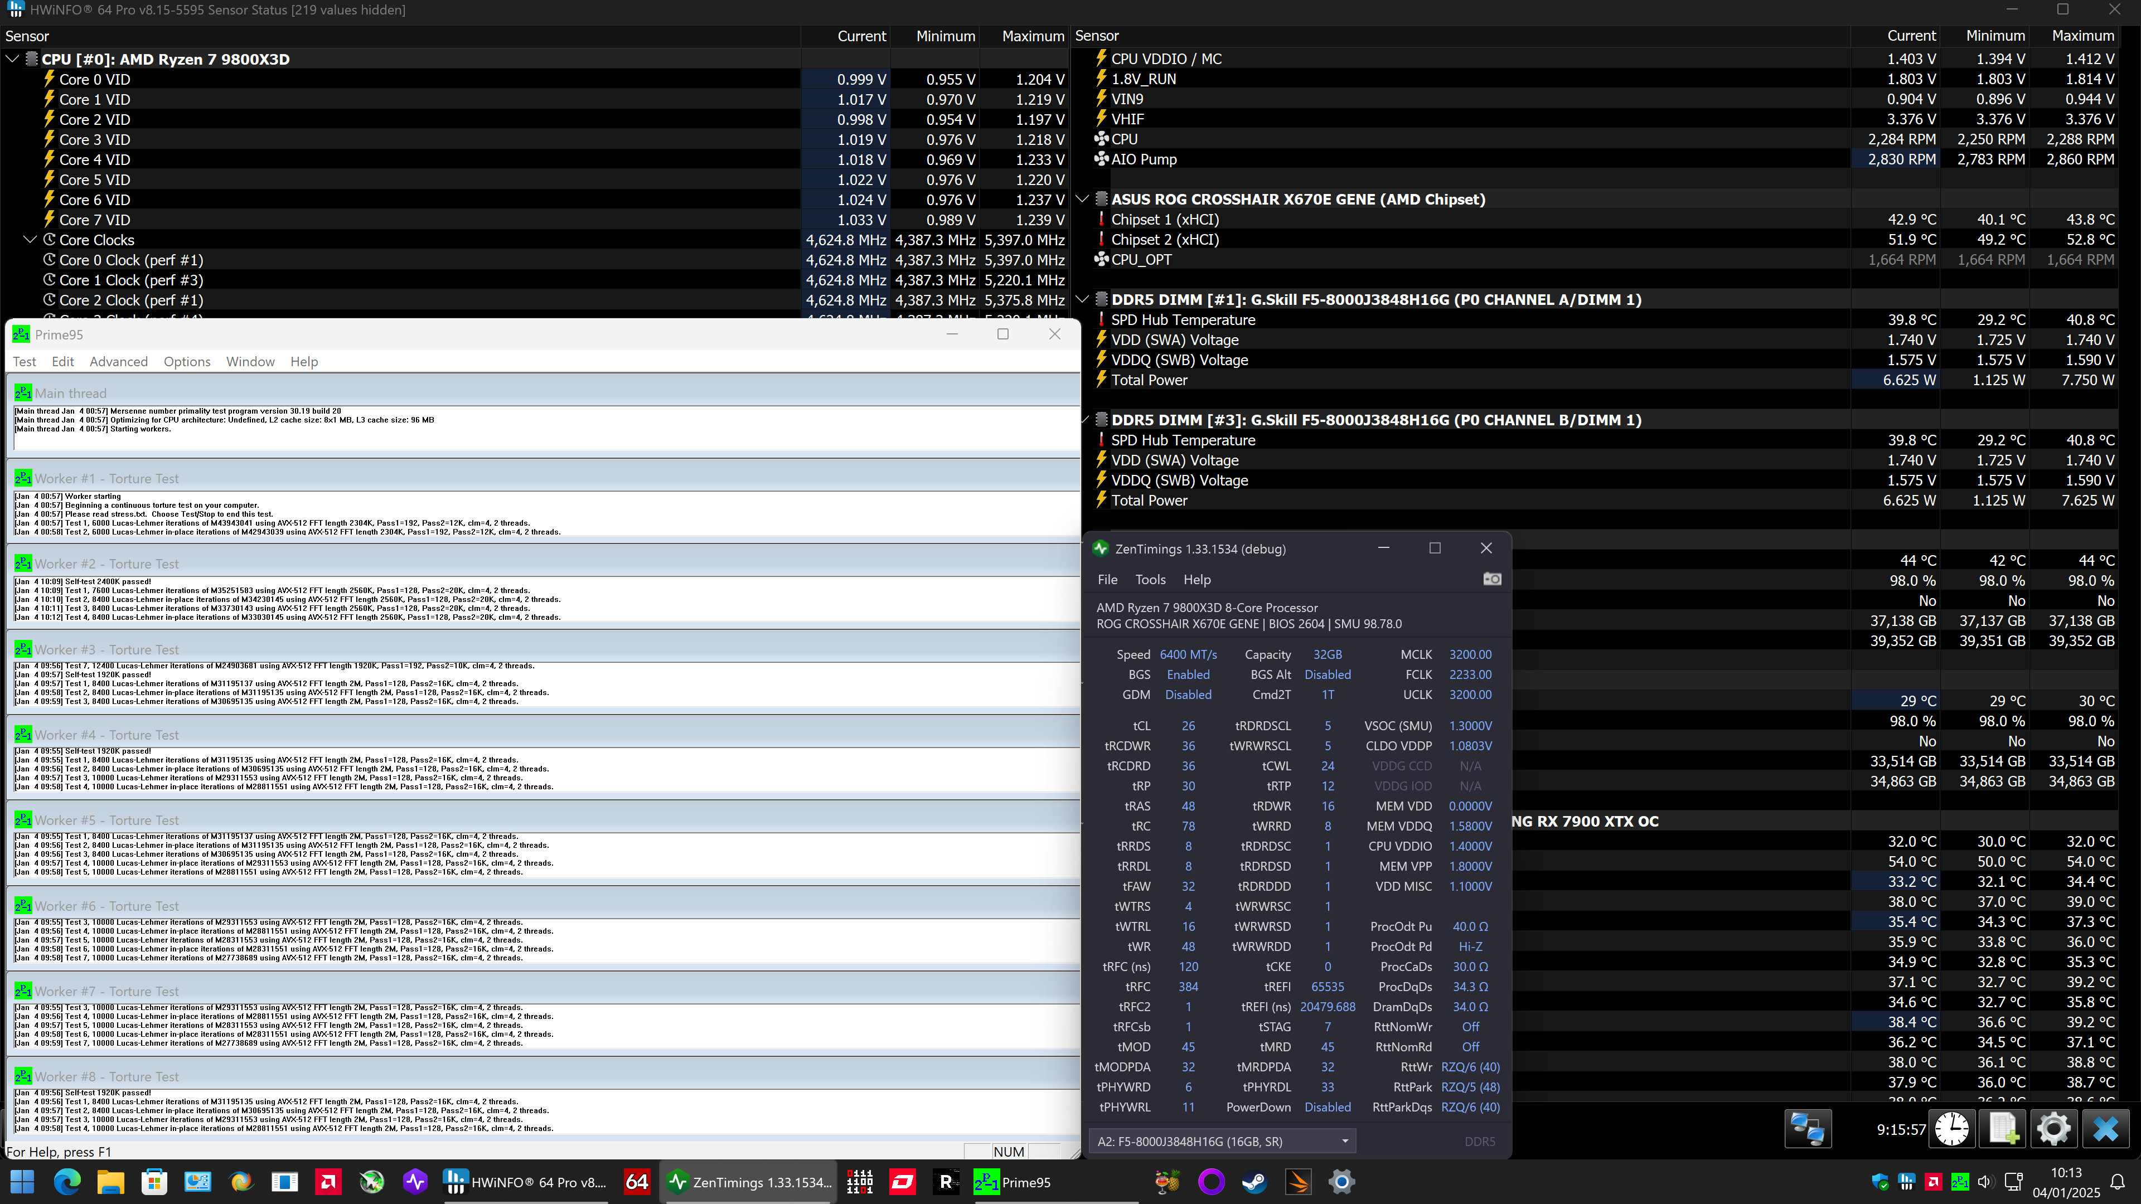Click the tCL value 26 in ZenTimings
Viewport: 2141px width, 1204px height.
point(1188,725)
